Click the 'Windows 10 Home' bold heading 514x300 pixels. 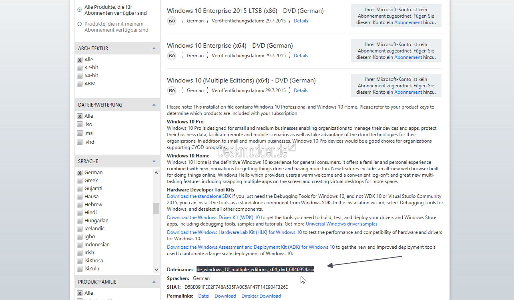pyautogui.click(x=188, y=156)
